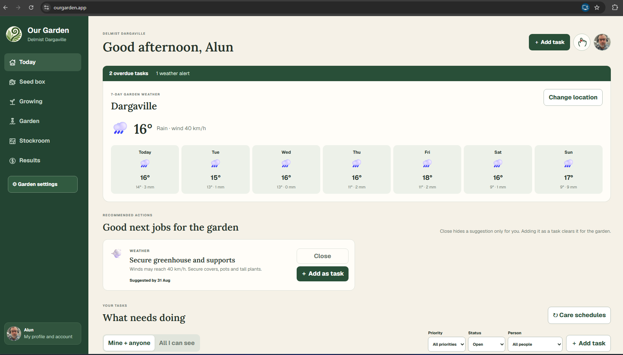Viewport: 623px width, 355px height.
Task: Open the Person dropdown showing All people
Action: (535, 344)
